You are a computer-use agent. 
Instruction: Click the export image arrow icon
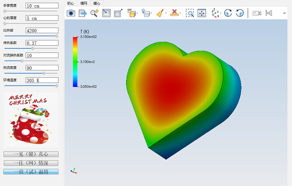tap(83, 13)
